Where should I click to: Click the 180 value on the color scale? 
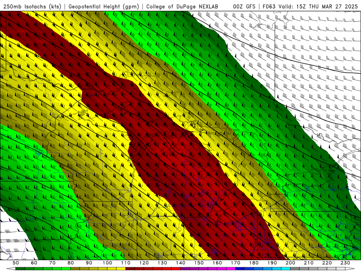(x=254, y=263)
